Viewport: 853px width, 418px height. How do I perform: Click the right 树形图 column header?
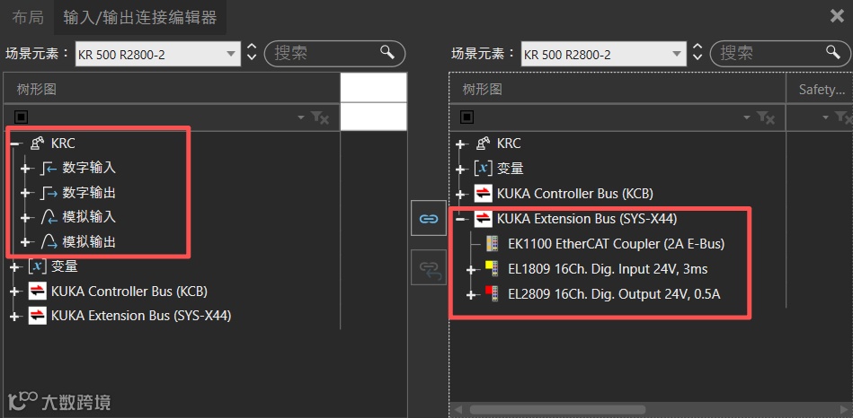click(x=618, y=89)
